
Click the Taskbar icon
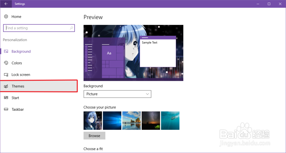(6, 109)
